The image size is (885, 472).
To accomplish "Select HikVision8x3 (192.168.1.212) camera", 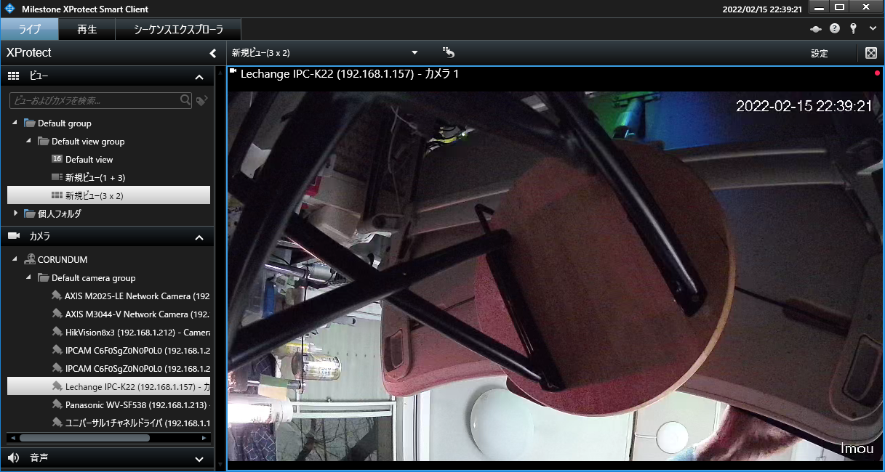I will tap(137, 333).
